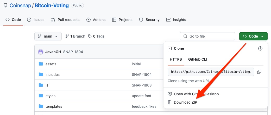This screenshot has height=115, width=271.
Task: Switch to the Code tab
Action: (x=13, y=20)
